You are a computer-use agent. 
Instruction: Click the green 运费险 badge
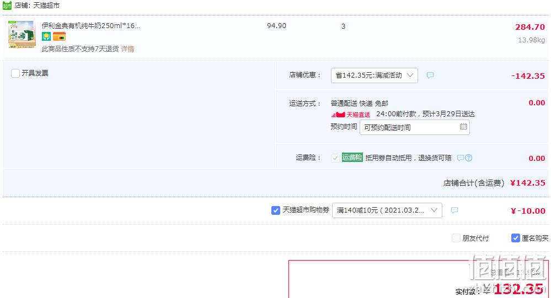[x=352, y=157]
